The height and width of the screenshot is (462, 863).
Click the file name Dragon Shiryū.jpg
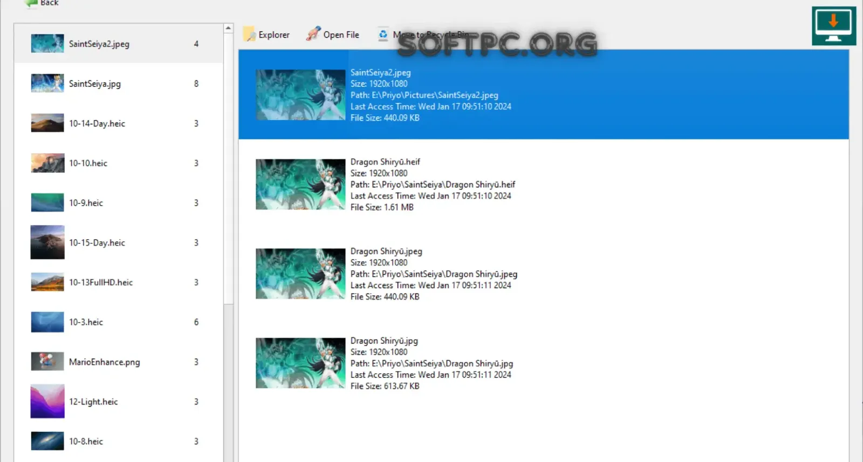[384, 340]
